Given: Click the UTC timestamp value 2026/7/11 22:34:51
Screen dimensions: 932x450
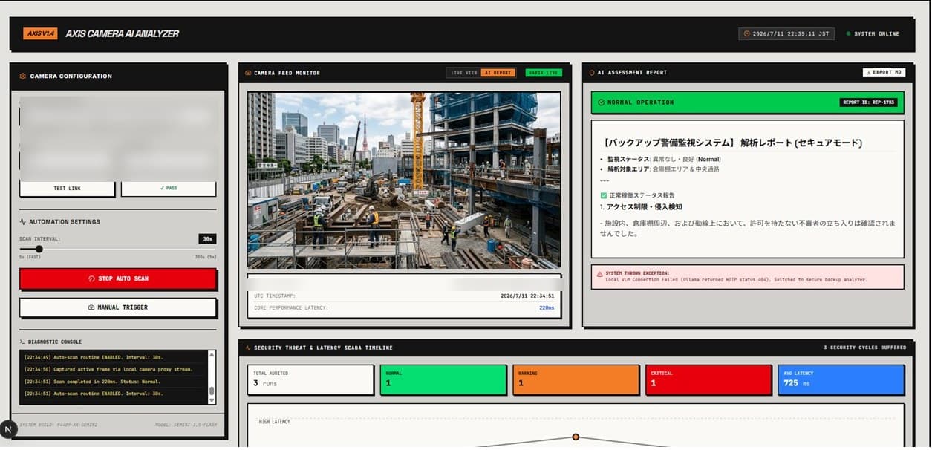Looking at the screenshot, I should tap(527, 296).
